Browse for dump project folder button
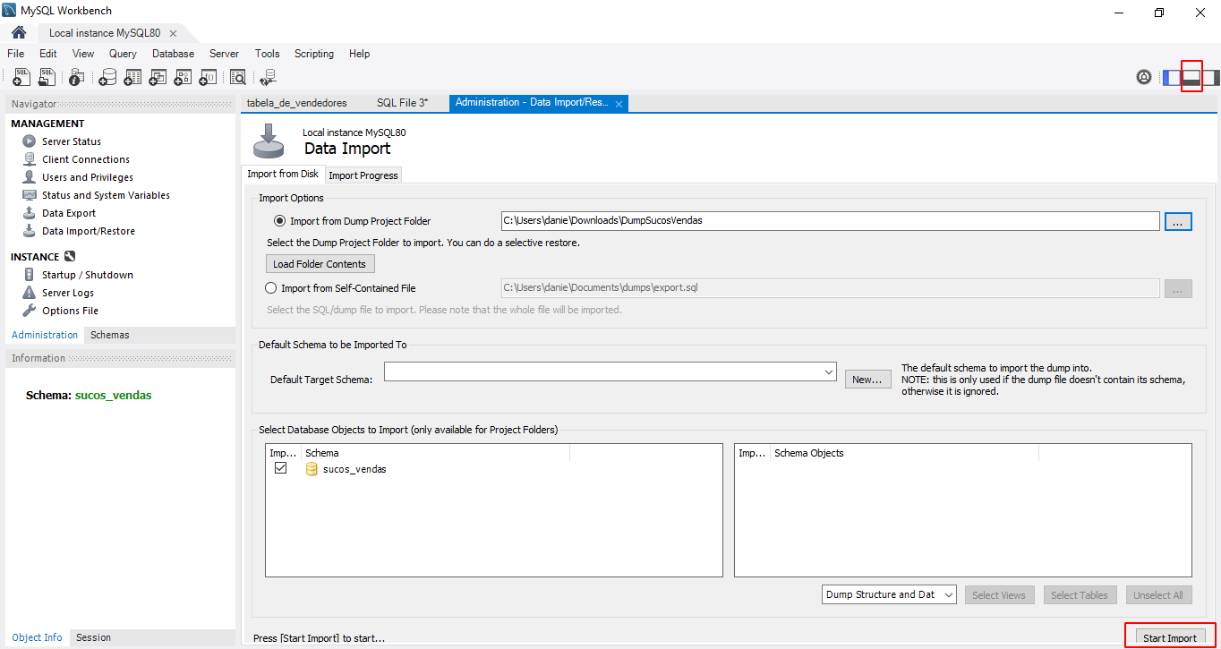 click(x=1178, y=221)
